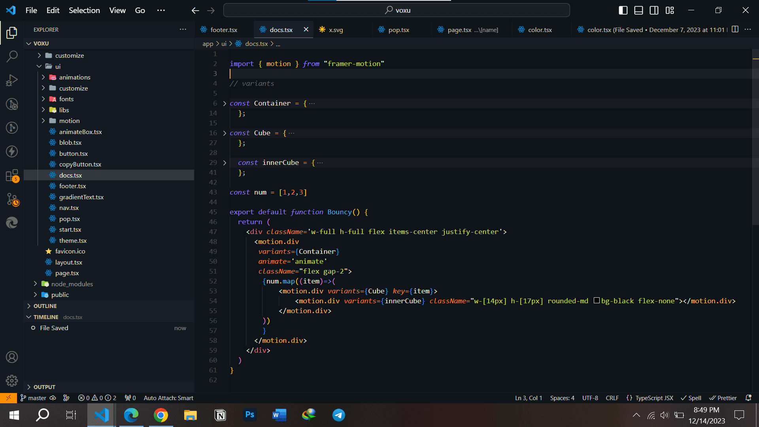
Task: Click the navigate back arrow
Action: pyautogui.click(x=195, y=10)
